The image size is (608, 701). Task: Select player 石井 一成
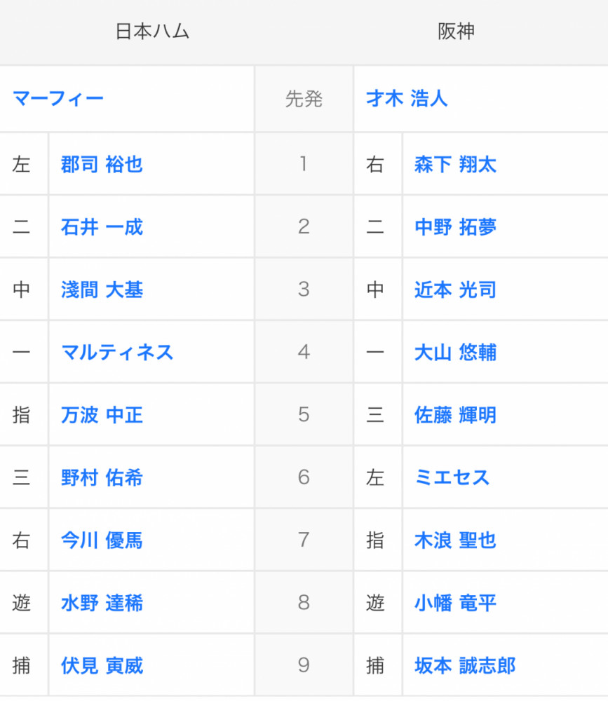tap(102, 227)
